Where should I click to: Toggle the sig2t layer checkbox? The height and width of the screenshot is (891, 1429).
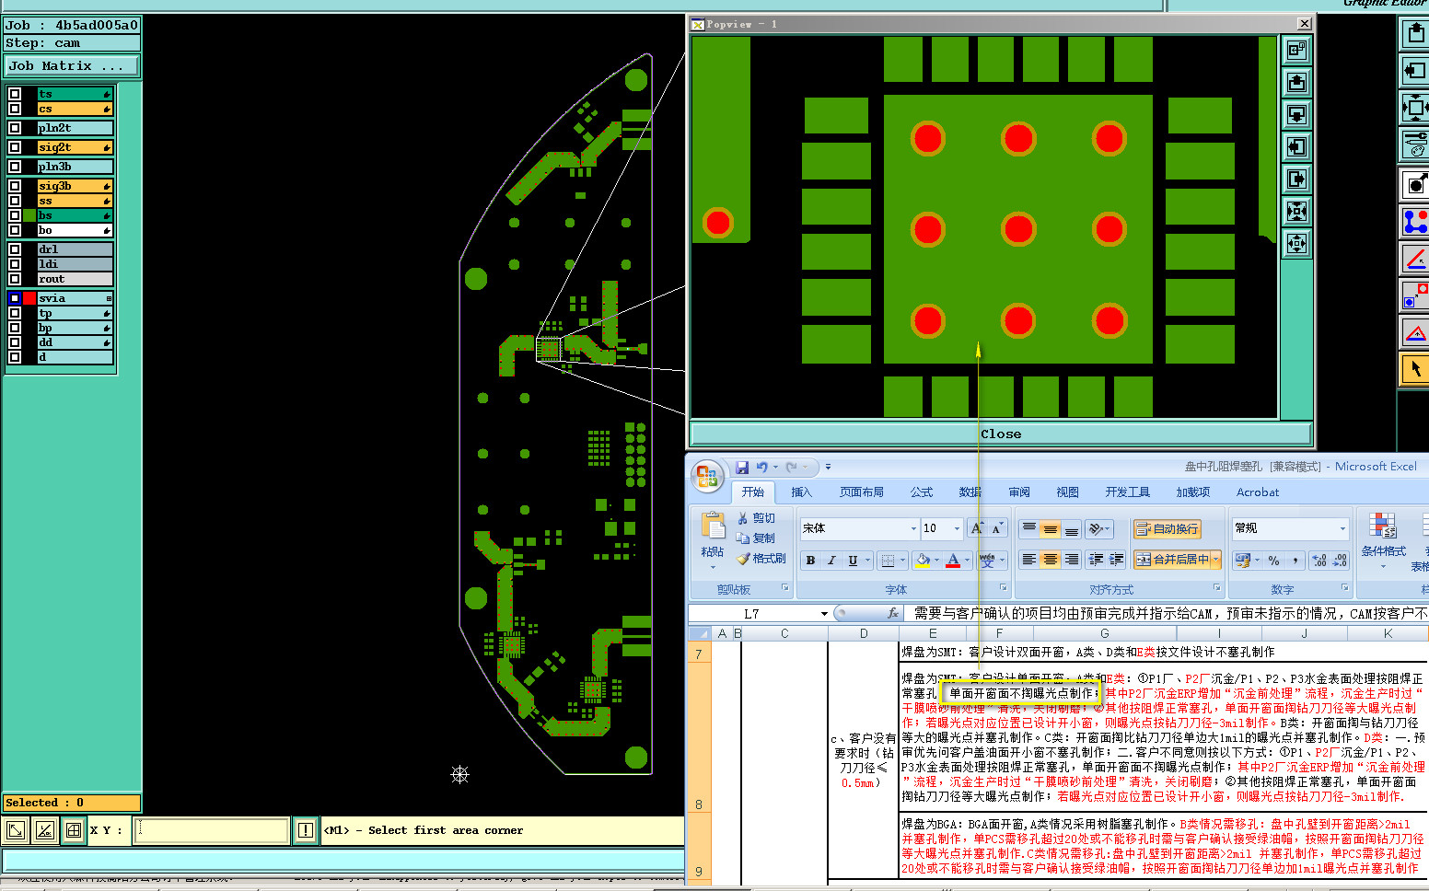click(x=15, y=147)
